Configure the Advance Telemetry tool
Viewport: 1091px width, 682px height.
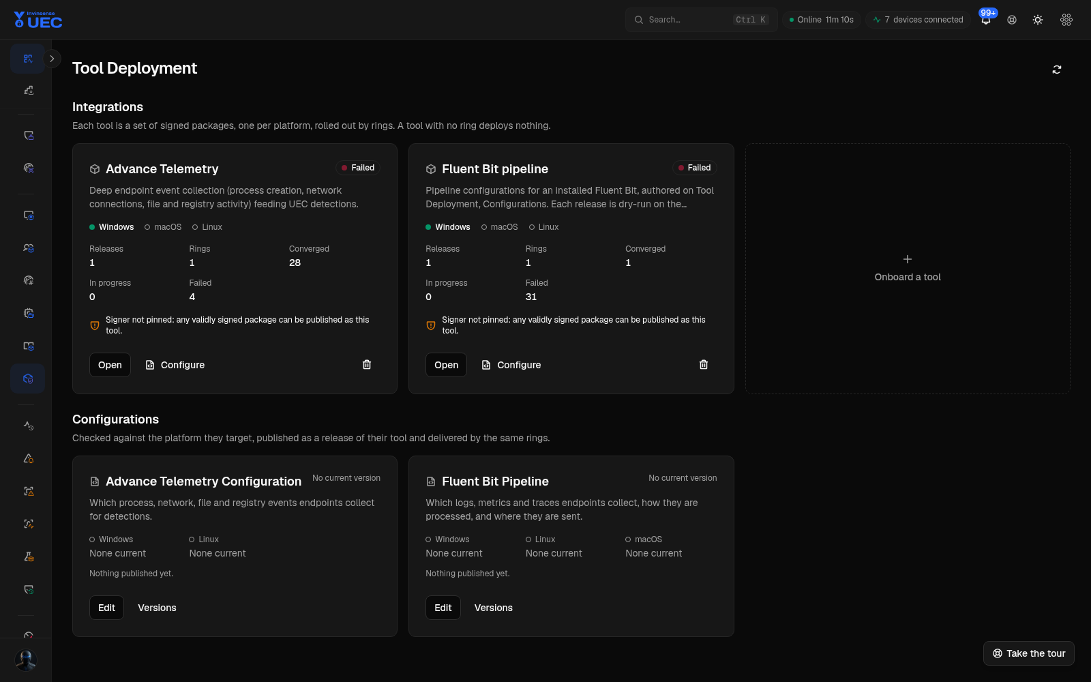[175, 365]
